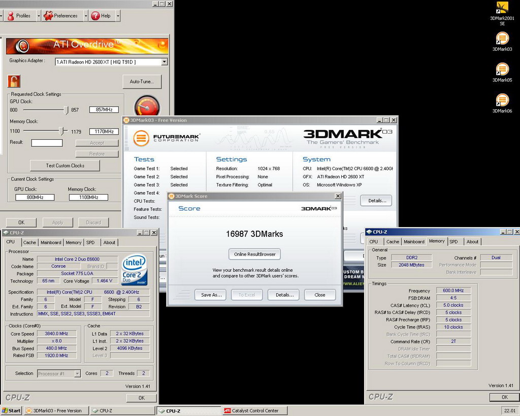Select first CPU-Z taskbar button
The width and height of the screenshot is (520, 416).
click(x=123, y=410)
